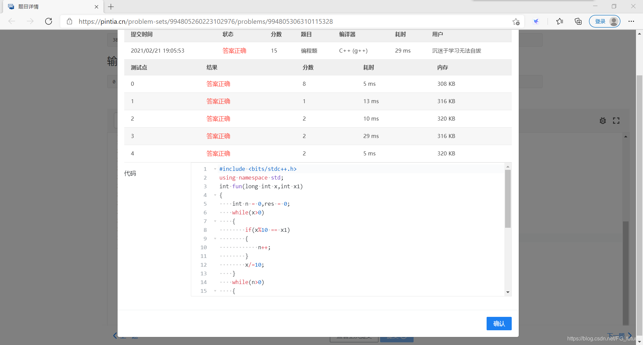Toggle fullscreen editor icon

(x=616, y=121)
